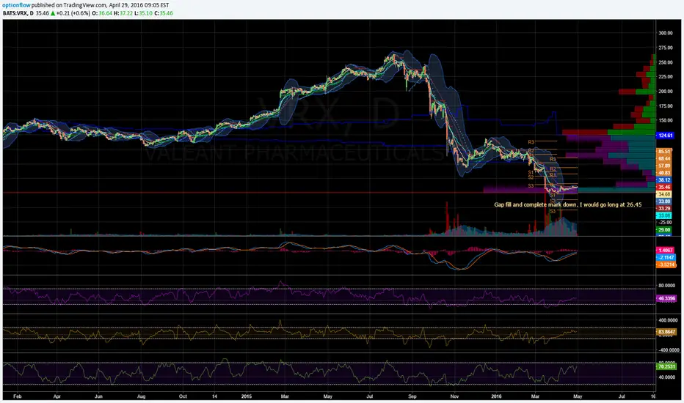The width and height of the screenshot is (684, 403).
Task: Click the red 33.29 price tag
Action: [664, 209]
